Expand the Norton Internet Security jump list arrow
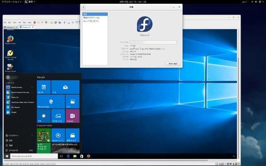Image resolution: width=266 pixels, height=166 pixels. point(32,92)
